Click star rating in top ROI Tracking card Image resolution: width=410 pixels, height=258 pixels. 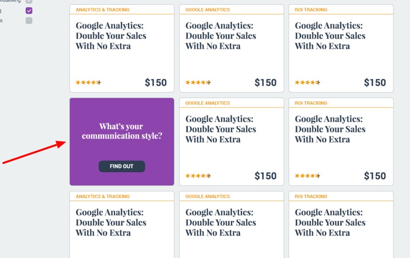pyautogui.click(x=308, y=82)
